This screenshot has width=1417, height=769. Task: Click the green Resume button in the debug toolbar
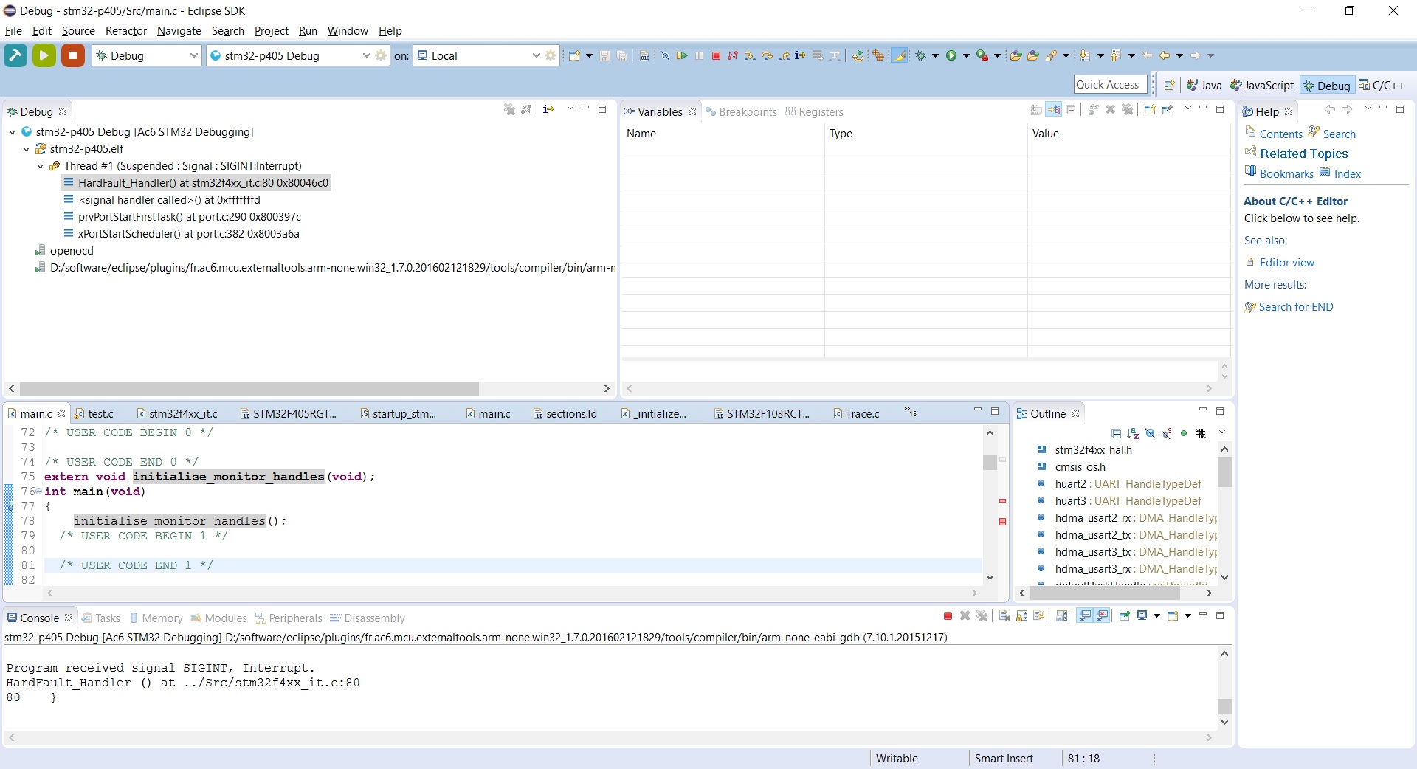coord(682,56)
